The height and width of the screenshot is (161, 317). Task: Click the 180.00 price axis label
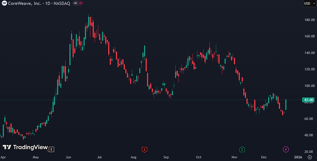[x=309, y=20]
